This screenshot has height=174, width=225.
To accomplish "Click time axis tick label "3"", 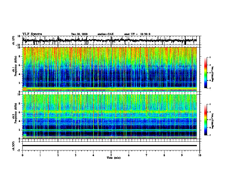I will coord(76,155).
